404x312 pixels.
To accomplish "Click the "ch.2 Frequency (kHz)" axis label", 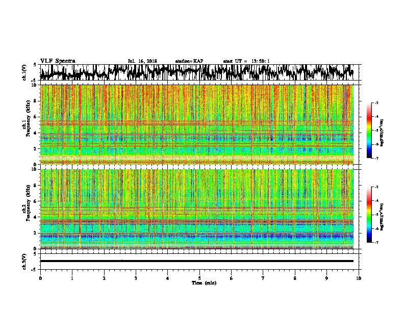I will point(26,203).
